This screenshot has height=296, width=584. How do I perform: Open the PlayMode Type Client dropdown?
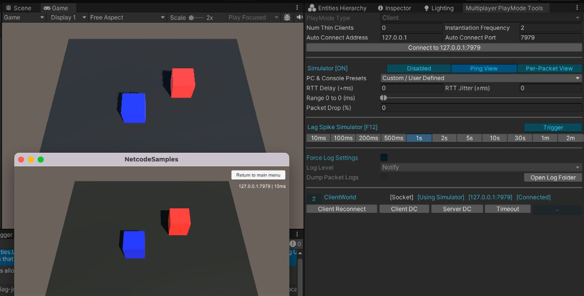(x=481, y=18)
